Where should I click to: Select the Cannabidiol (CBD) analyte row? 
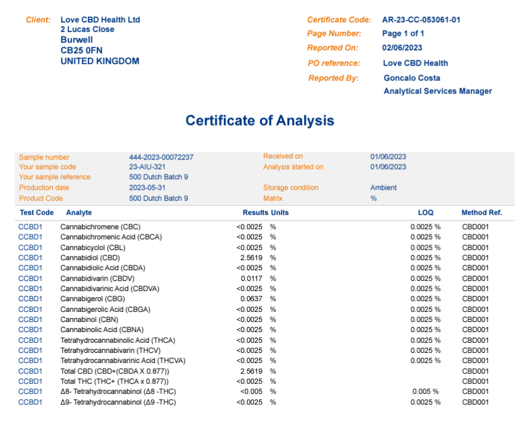pos(90,258)
